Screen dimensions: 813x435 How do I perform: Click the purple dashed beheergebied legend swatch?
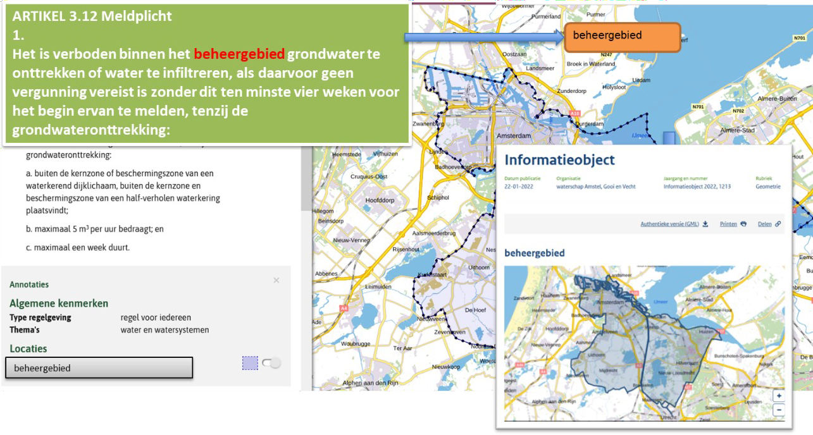[x=250, y=362]
